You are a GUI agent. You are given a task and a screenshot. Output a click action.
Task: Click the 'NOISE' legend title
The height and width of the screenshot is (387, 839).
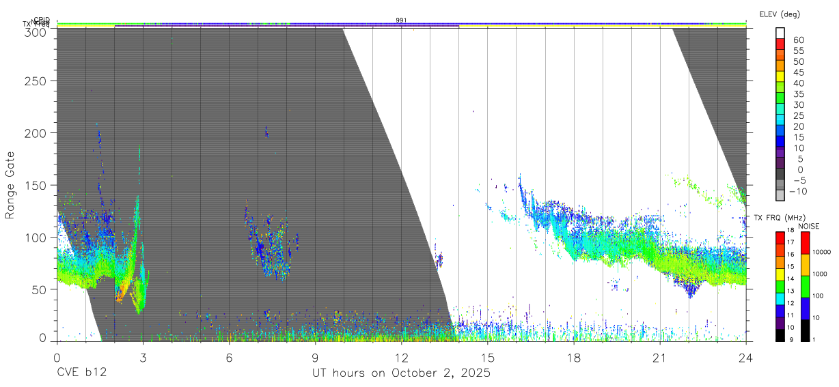809,226
